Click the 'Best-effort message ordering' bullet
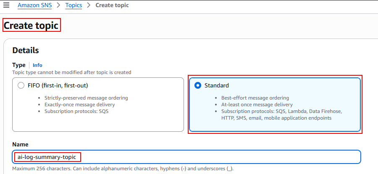The height and width of the screenshot is (174, 378). [255, 98]
